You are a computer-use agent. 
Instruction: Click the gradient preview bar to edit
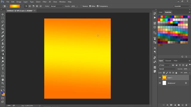[x=15, y=6]
